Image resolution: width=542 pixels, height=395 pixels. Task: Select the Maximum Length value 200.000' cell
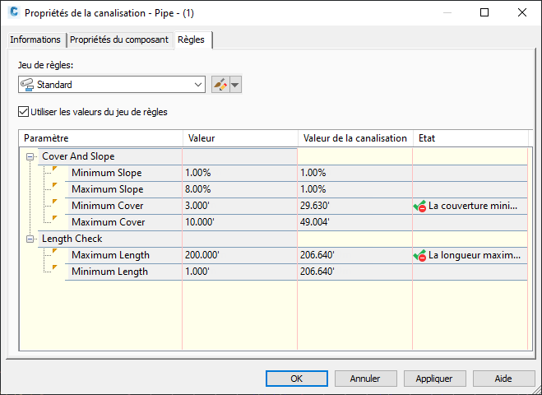[x=239, y=255]
